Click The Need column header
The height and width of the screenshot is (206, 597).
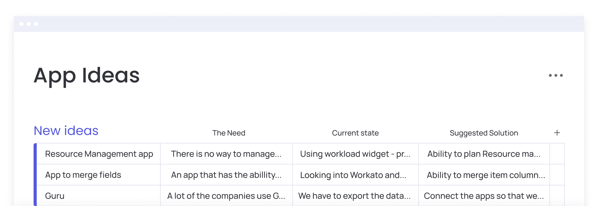click(229, 133)
